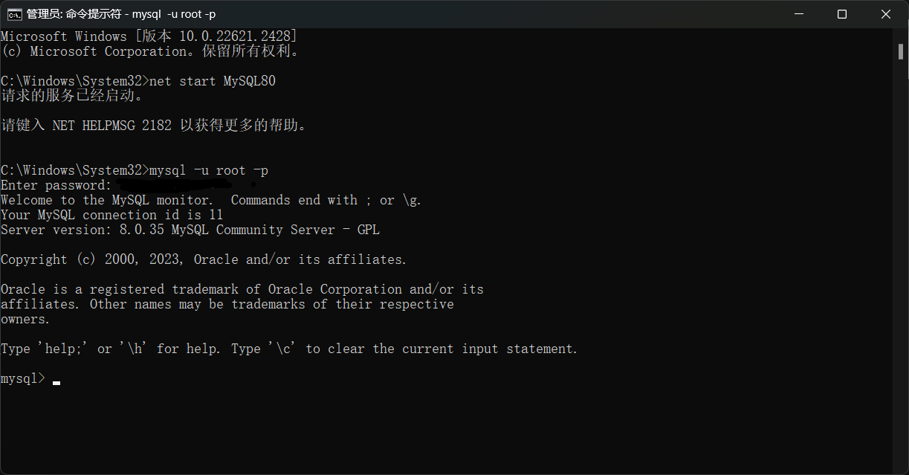
Task: Click the "Welcome to the MySQL monitor" text
Action: 106,200
